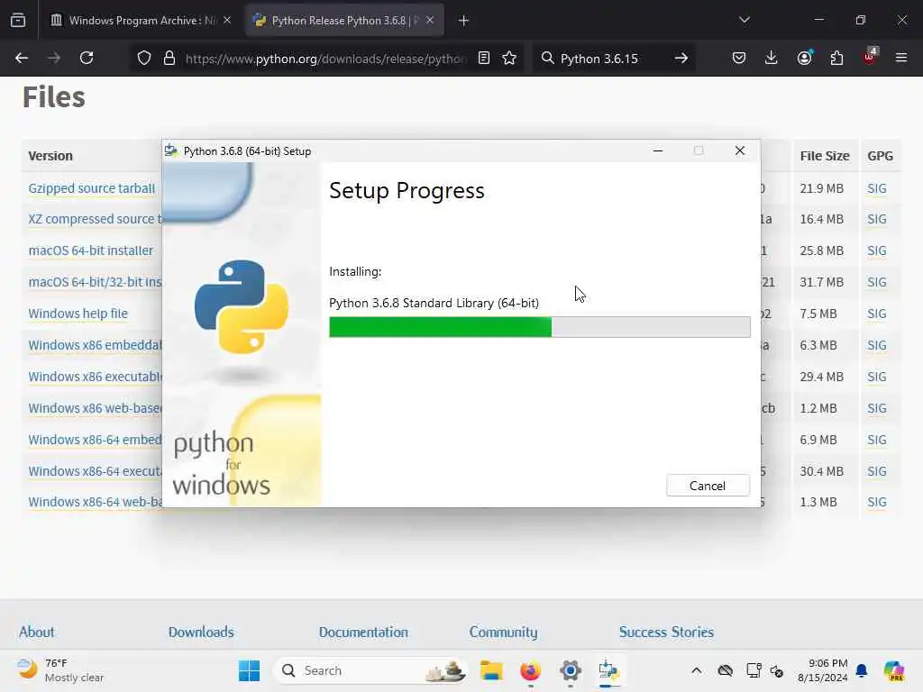
Task: Show hidden system tray icons chevron
Action: click(x=697, y=670)
